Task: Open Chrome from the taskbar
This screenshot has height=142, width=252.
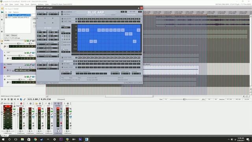Action: tap(35, 139)
